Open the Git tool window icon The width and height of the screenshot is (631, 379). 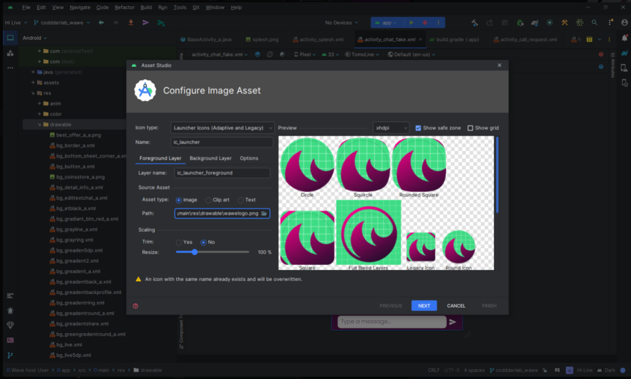10,355
